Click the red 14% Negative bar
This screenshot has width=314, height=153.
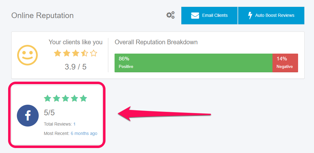click(285, 63)
